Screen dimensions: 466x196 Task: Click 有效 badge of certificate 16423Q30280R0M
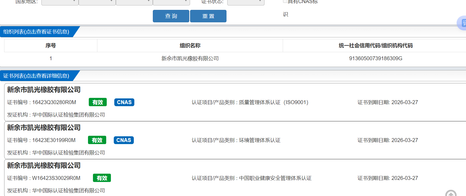tap(98, 102)
